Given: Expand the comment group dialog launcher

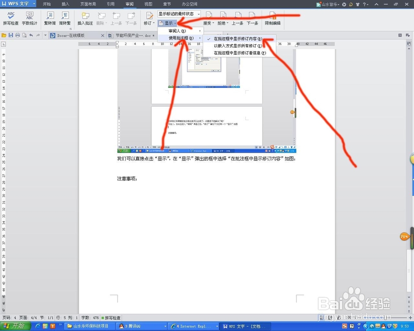Looking at the screenshot, I should pyautogui.click(x=70, y=29).
